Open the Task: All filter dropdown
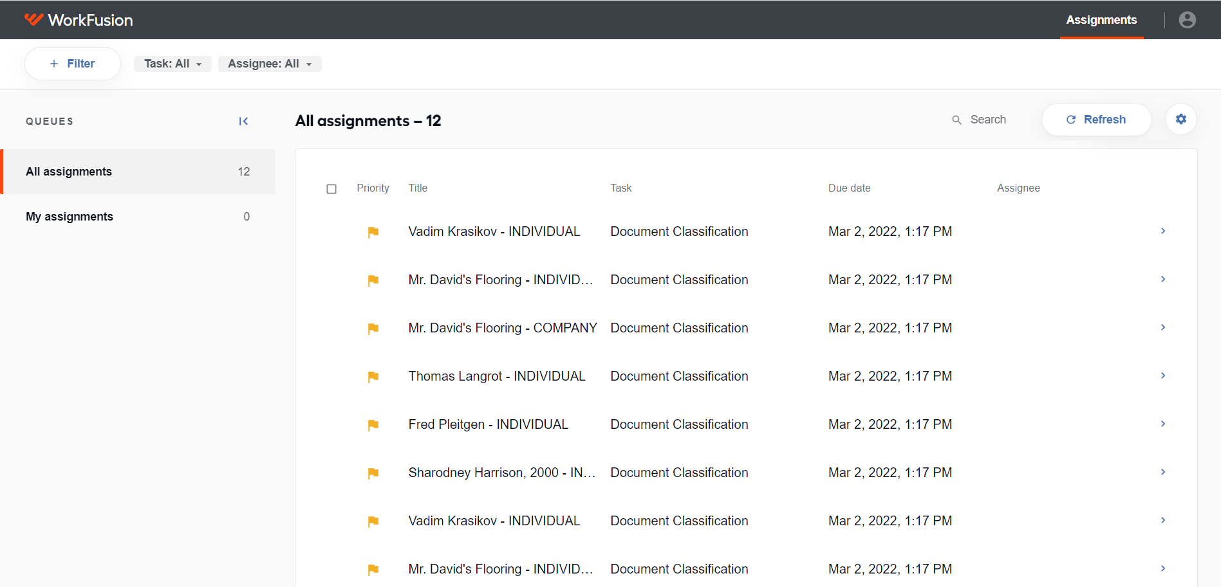The image size is (1221, 587). 172,64
